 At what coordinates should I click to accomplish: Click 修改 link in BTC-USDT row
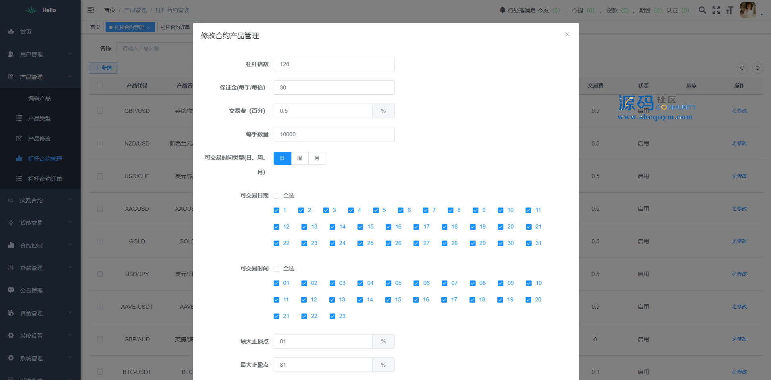(x=740, y=372)
